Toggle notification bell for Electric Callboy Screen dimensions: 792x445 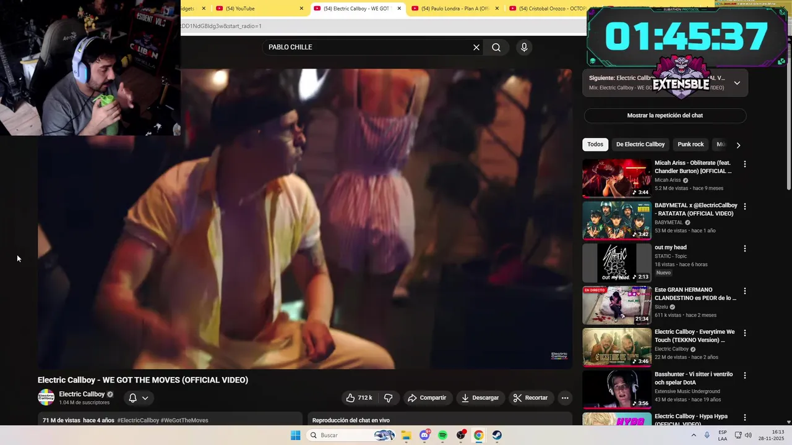coord(138,398)
